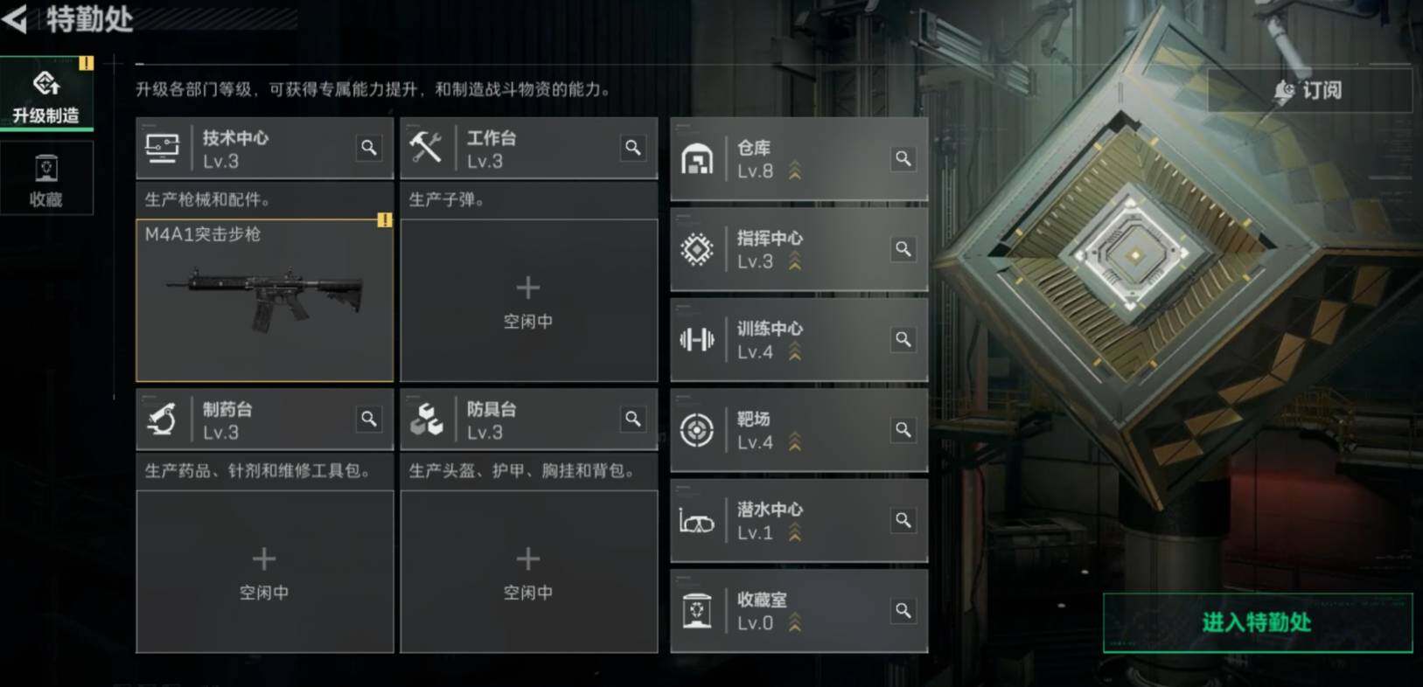Screen dimensions: 1423x687
Task: Click the magnifier icon on 指挥中心
Action: point(903,249)
